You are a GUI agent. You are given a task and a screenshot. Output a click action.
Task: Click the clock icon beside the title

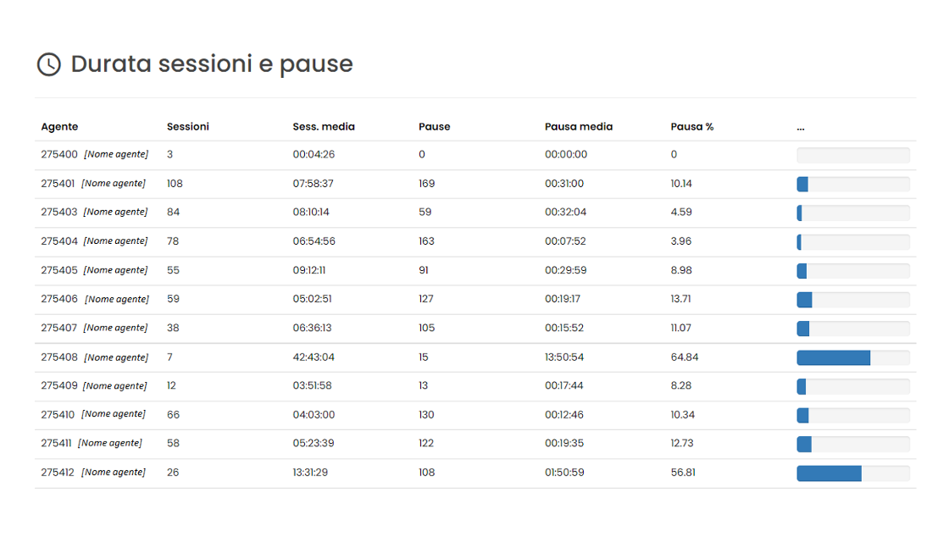click(49, 64)
